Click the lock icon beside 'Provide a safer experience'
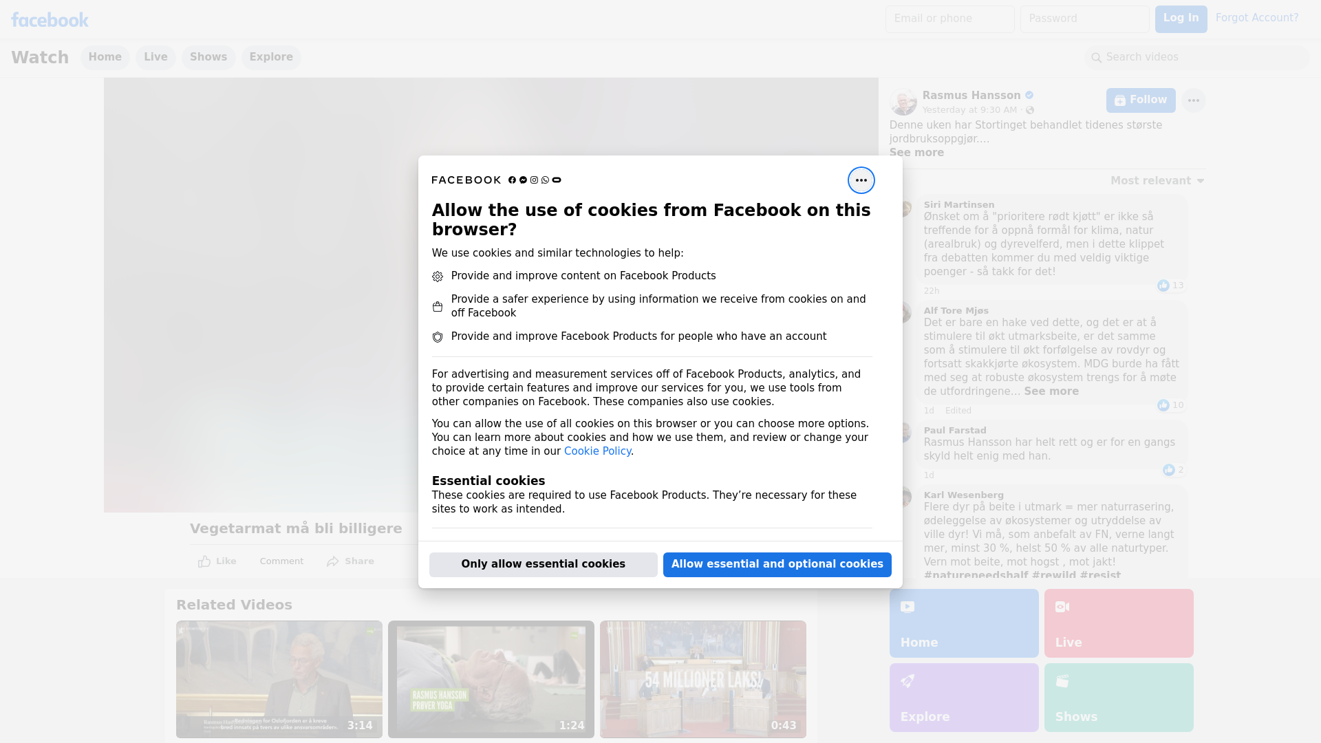This screenshot has height=743, width=1321. 438,307
